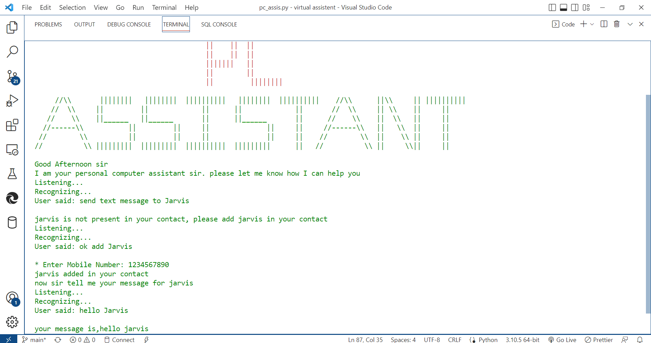Screen dimensions: 651x343
Task: Click the Prettier status item
Action: pos(599,340)
